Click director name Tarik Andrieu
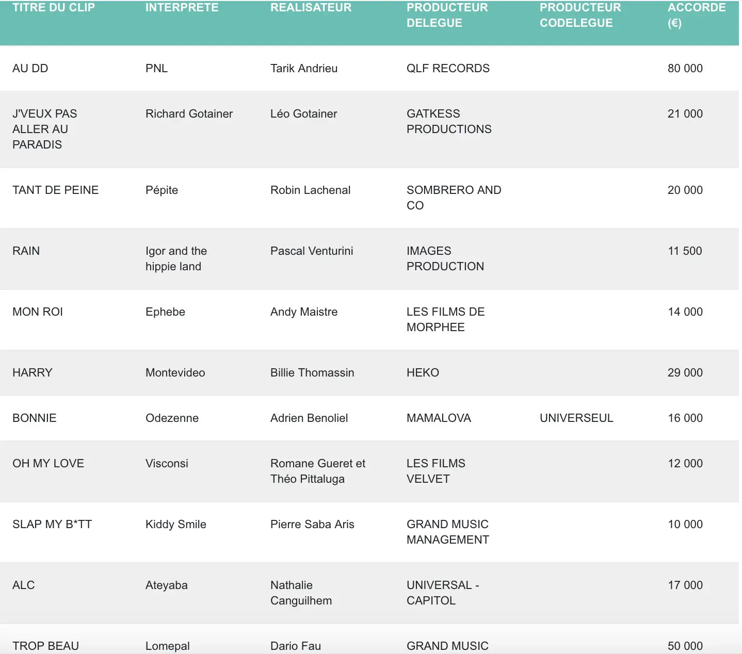Screen dimensions: 742x654 click(304, 69)
